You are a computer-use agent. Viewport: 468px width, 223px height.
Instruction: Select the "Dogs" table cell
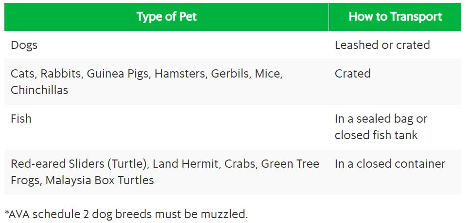tap(24, 45)
